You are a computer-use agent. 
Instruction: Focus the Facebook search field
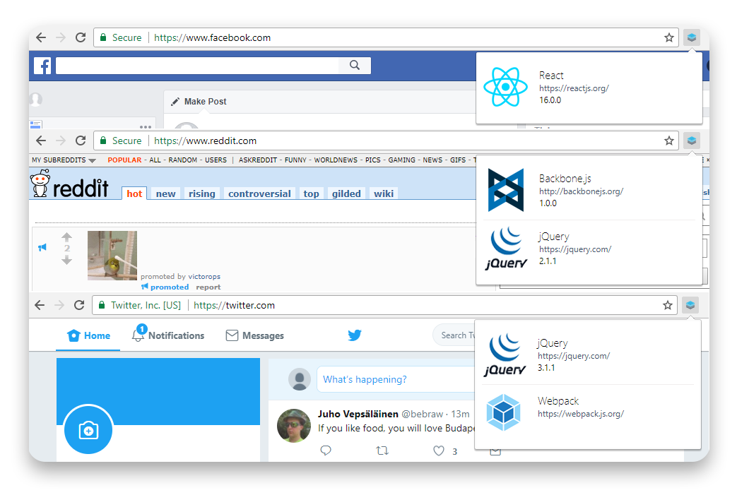pos(197,65)
